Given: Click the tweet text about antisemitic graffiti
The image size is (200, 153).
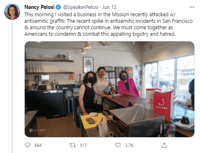Looking at the screenshot, I should point(109,24).
